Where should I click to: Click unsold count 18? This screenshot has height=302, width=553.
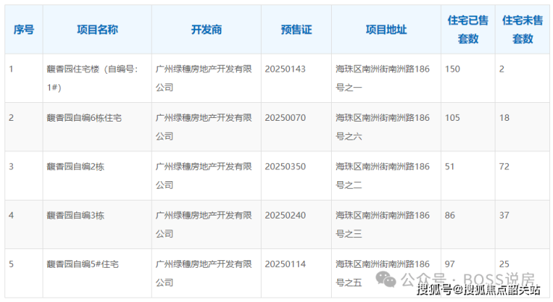pos(504,118)
